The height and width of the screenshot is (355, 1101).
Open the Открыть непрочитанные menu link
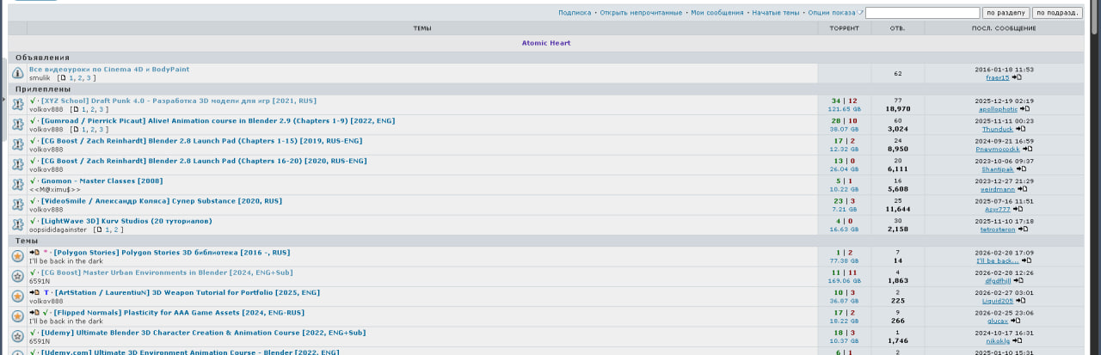(641, 13)
